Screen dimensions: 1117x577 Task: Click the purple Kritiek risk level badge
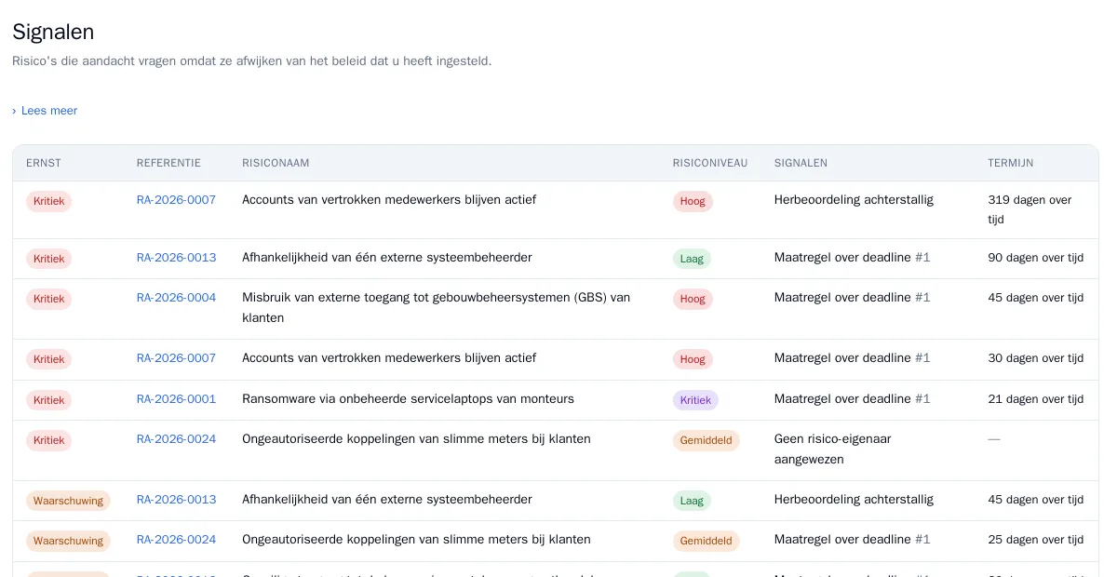(695, 400)
